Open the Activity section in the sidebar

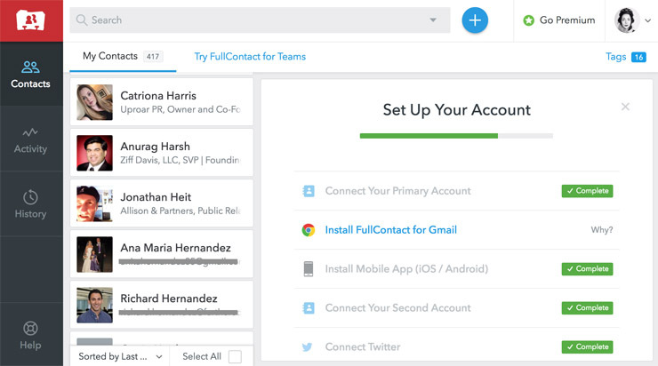point(30,139)
